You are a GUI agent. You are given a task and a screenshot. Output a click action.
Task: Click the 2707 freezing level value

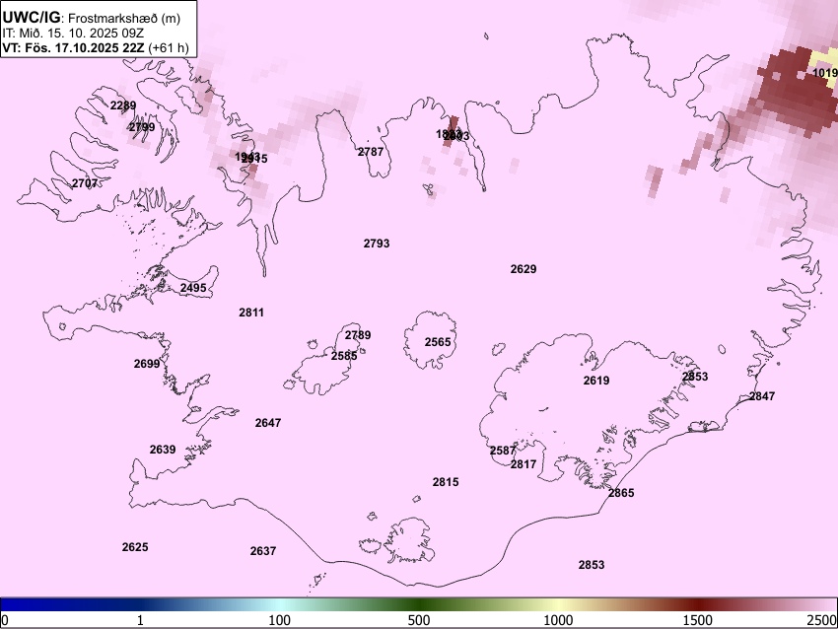point(85,183)
